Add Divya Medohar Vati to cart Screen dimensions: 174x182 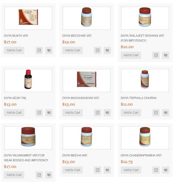(73, 50)
